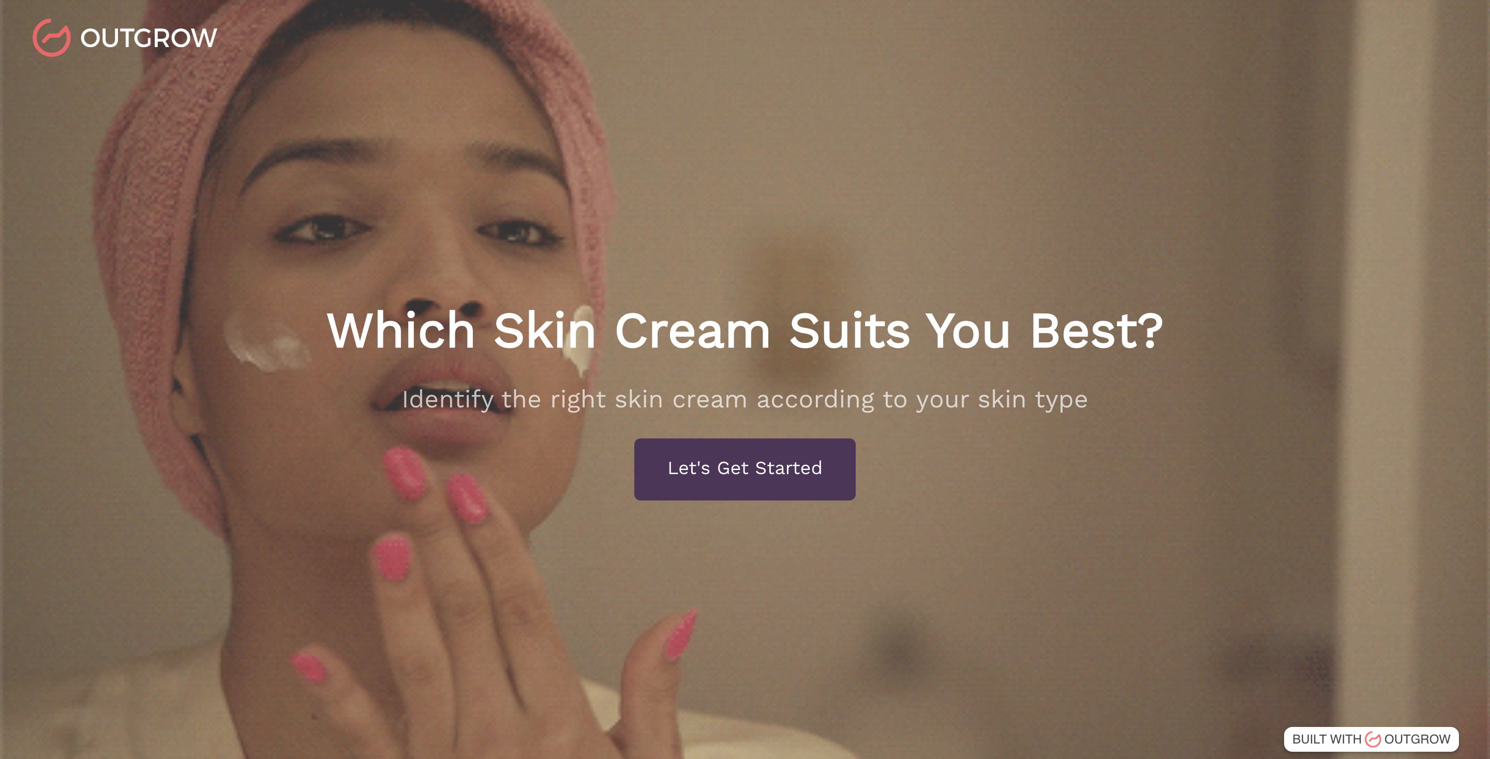Click the BUILT WITH text in the badge
Viewport: 1490px width, 759px height.
(1327, 739)
